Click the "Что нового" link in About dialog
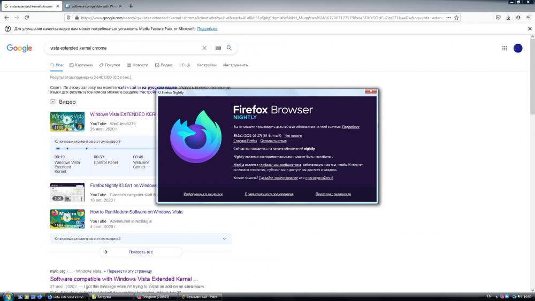Image resolution: width=535 pixels, height=301 pixels. tap(293, 136)
